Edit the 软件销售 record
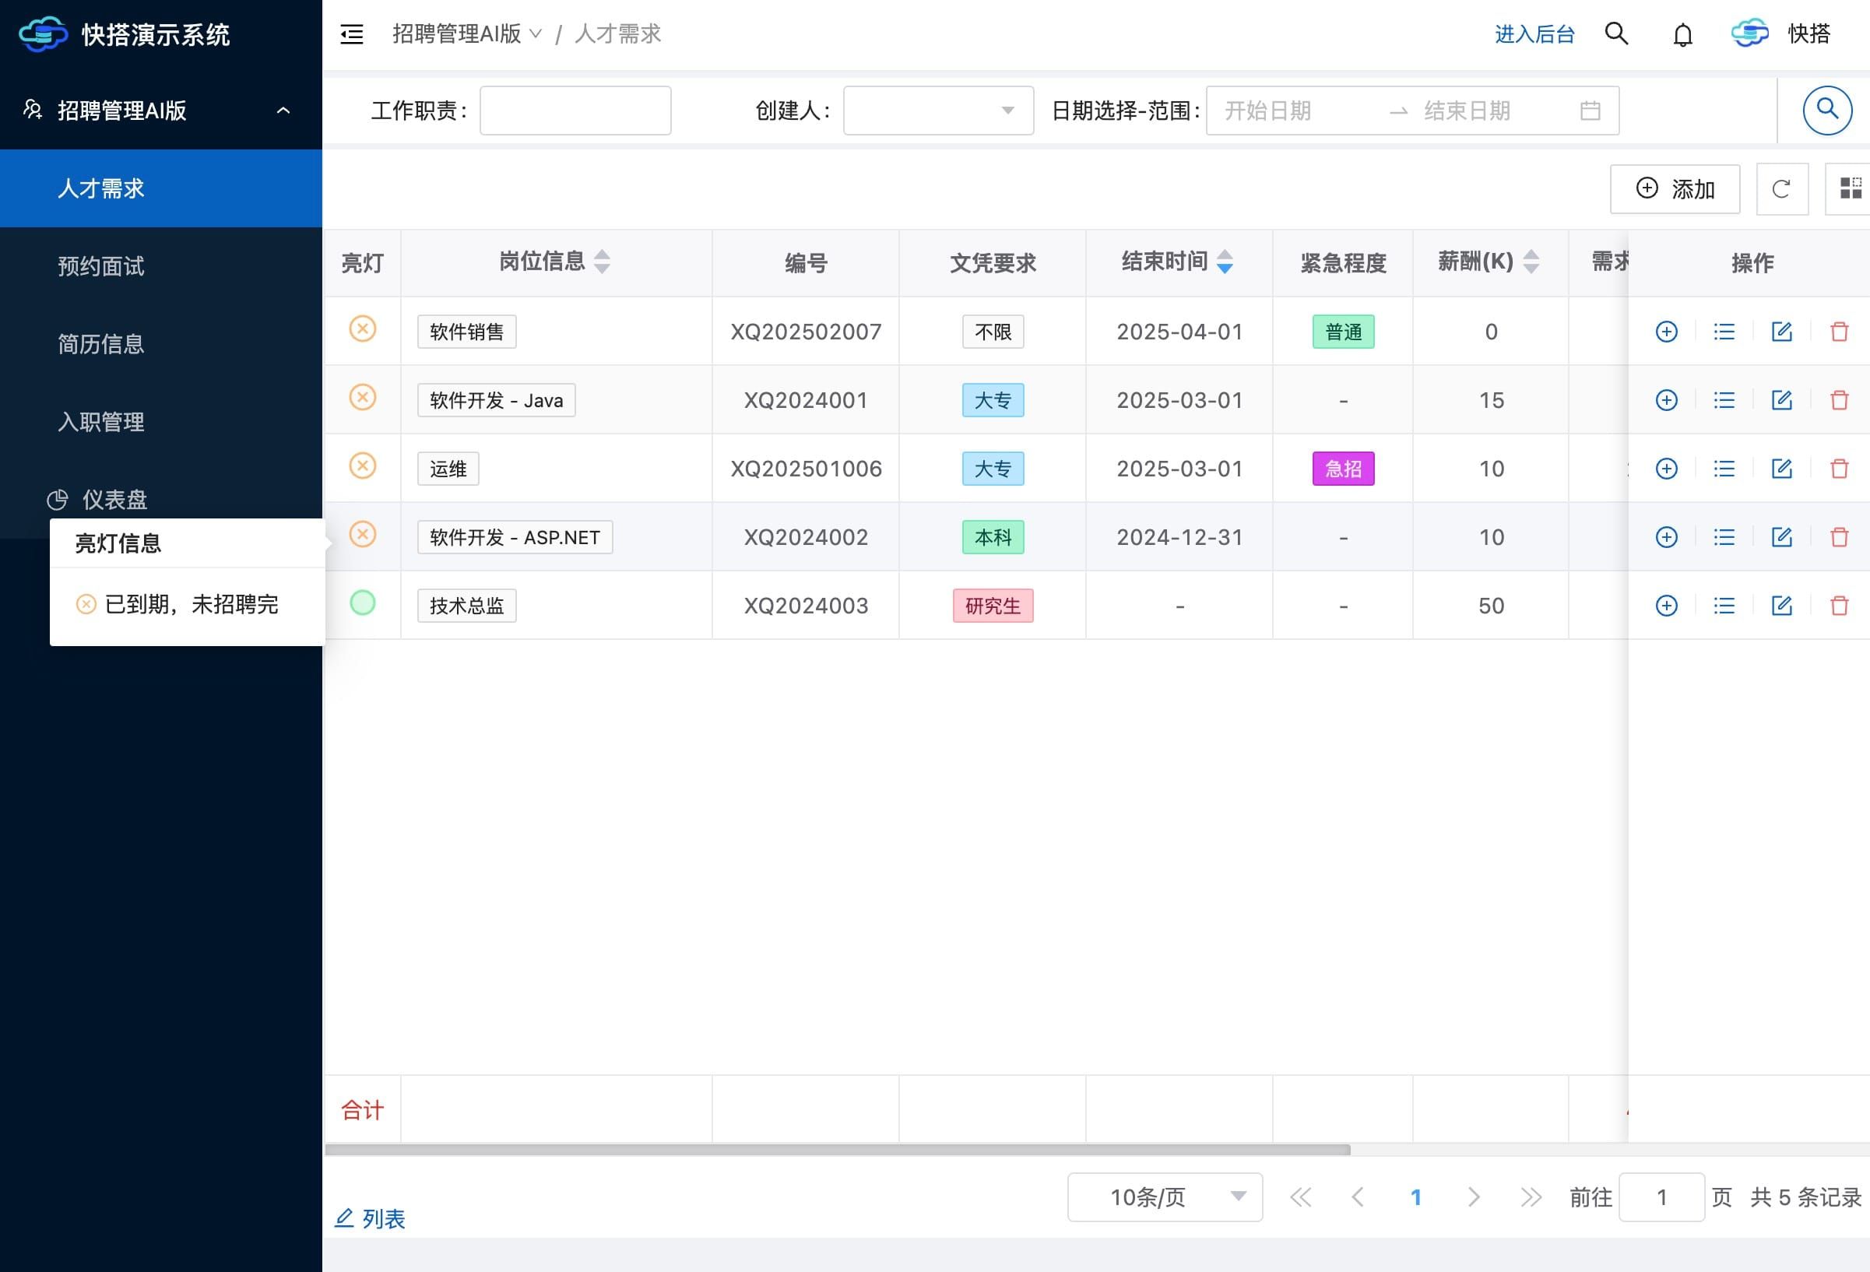 (x=1781, y=332)
